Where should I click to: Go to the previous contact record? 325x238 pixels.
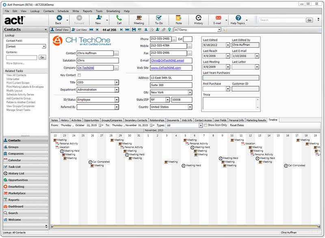[x=97, y=30]
